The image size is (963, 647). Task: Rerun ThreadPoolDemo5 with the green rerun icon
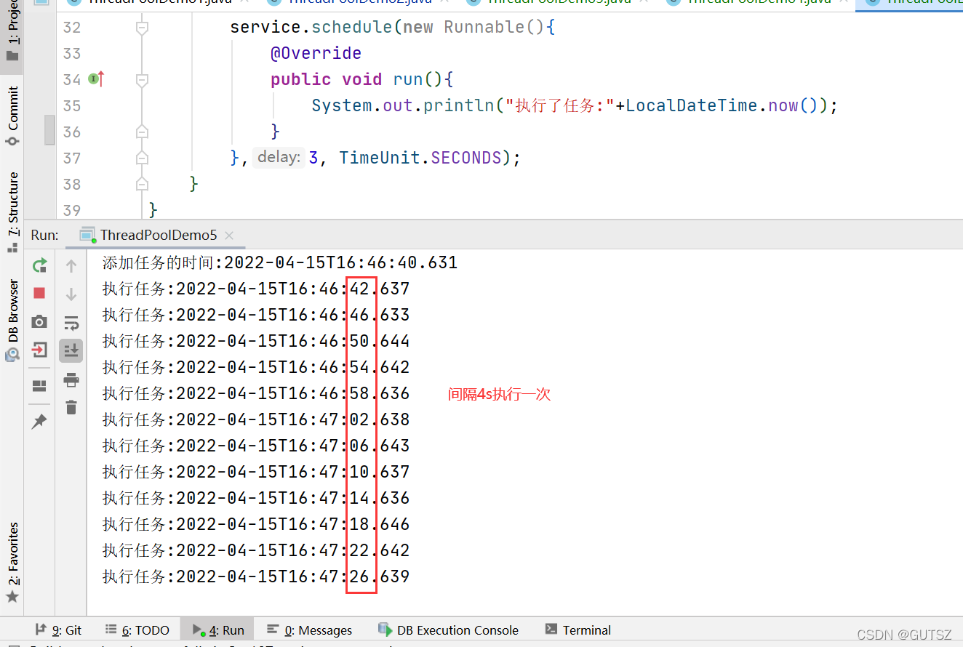pos(40,265)
